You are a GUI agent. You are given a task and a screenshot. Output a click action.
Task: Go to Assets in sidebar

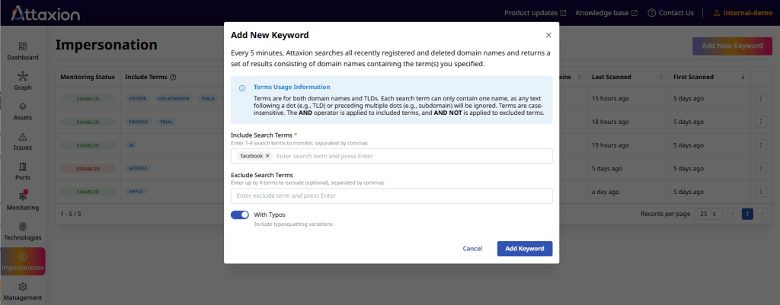click(x=22, y=106)
